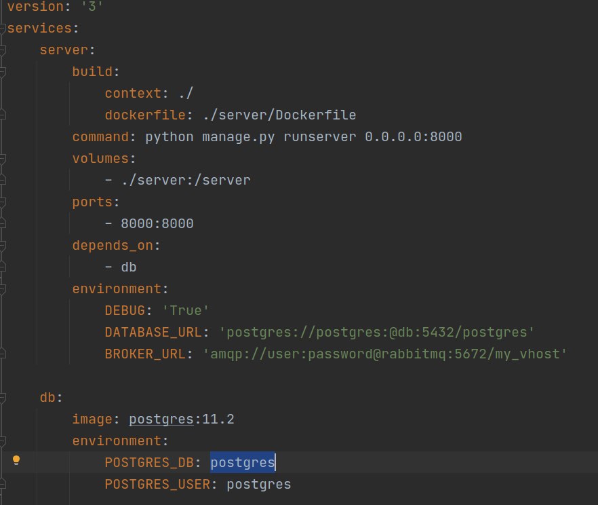This screenshot has width=598, height=505.
Task: Click the '3' version value
Action: (x=92, y=7)
